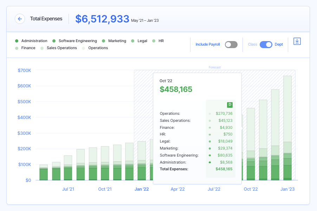Download the expenses report

point(297,41)
